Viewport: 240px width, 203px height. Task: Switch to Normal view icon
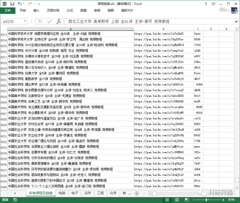tap(167, 200)
